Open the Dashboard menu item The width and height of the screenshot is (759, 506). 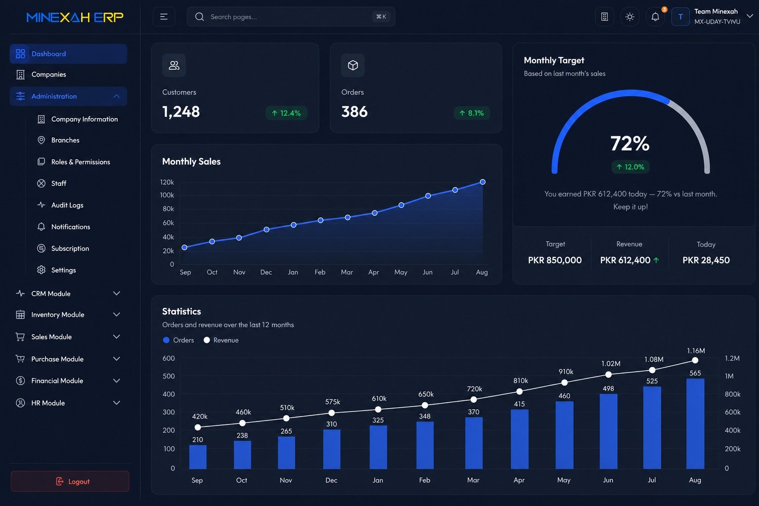tap(68, 54)
